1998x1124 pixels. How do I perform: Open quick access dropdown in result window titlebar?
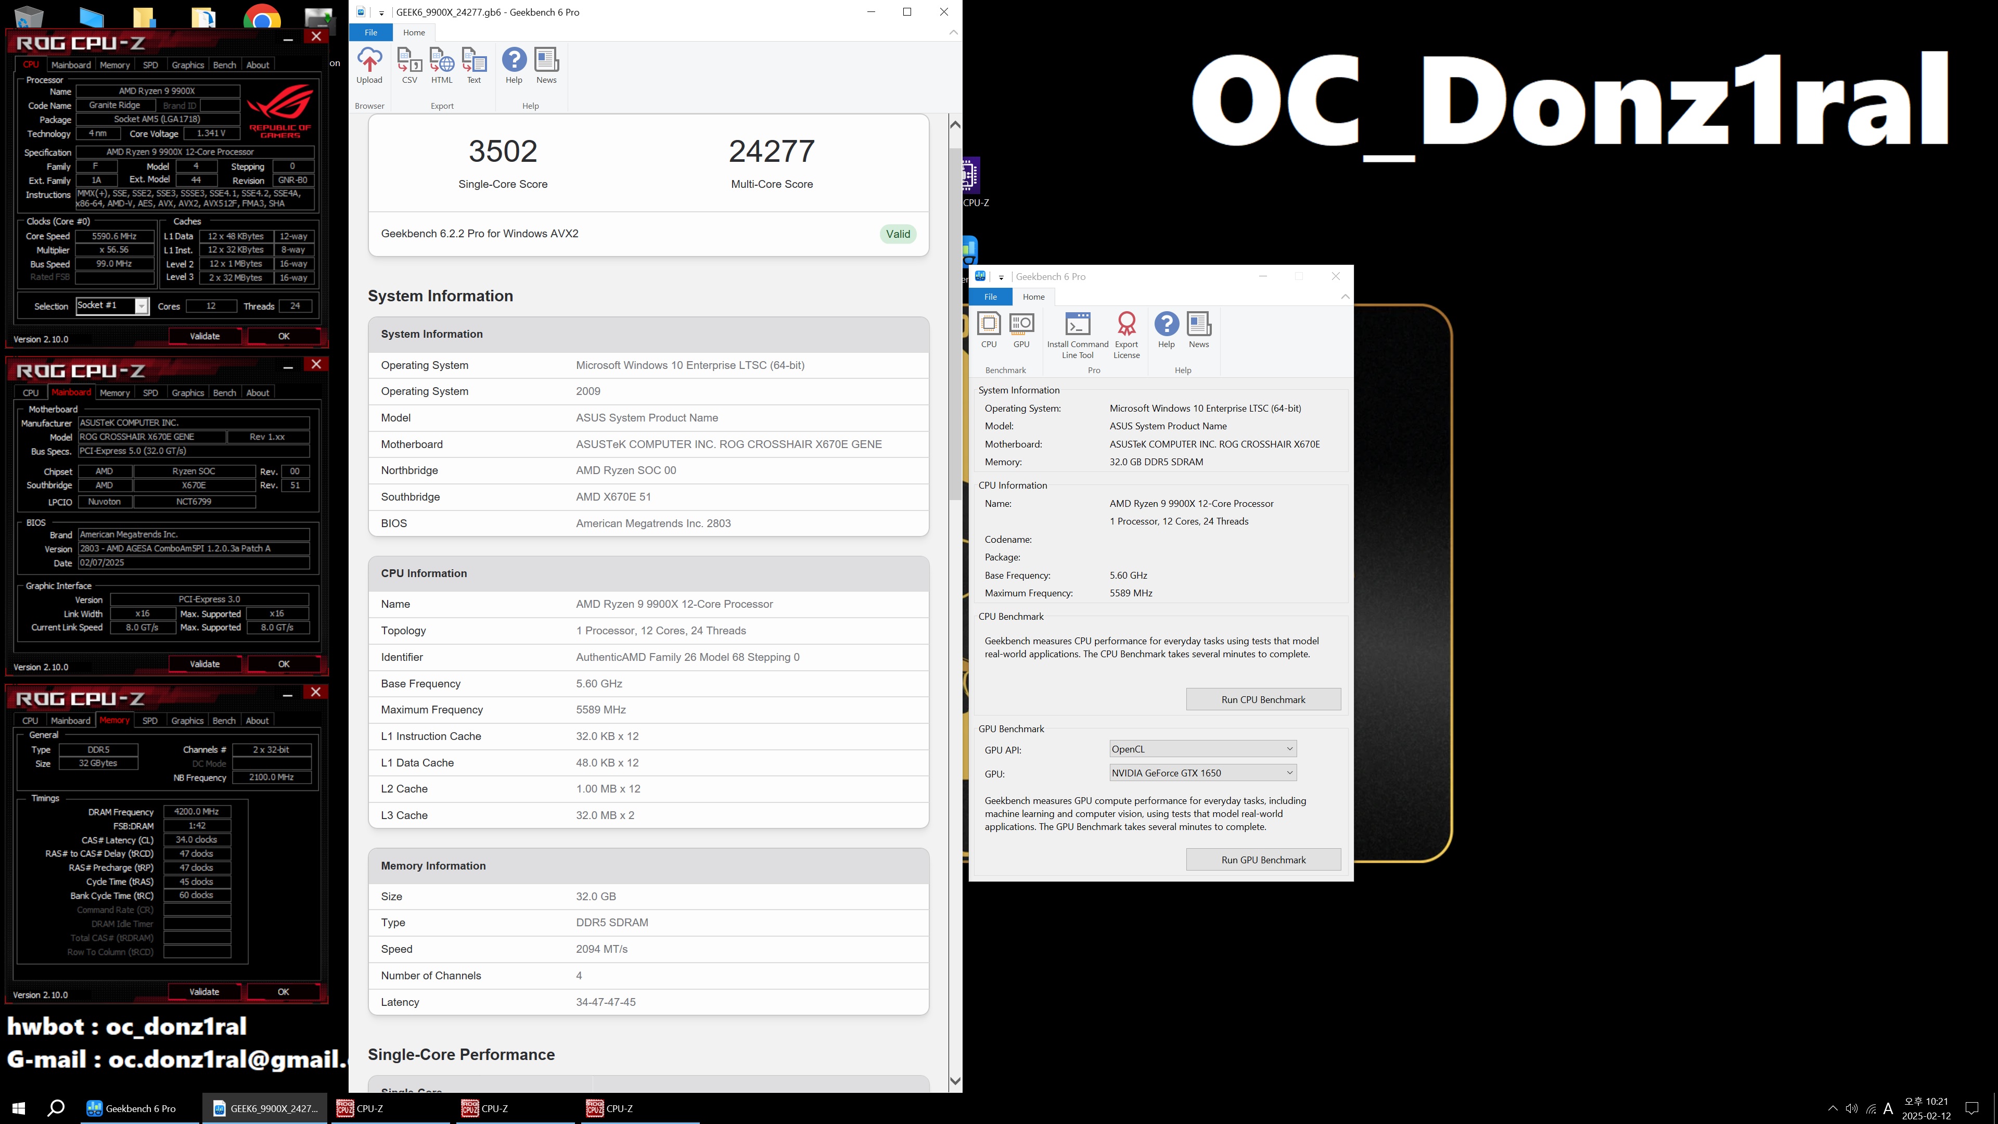coord(381,12)
